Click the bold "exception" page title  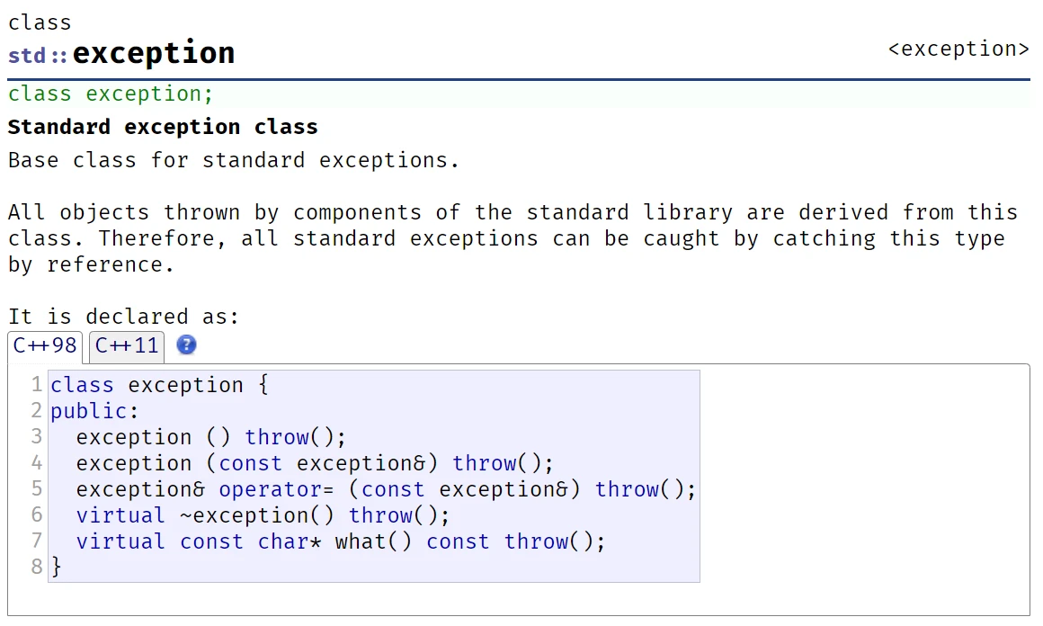point(154,53)
